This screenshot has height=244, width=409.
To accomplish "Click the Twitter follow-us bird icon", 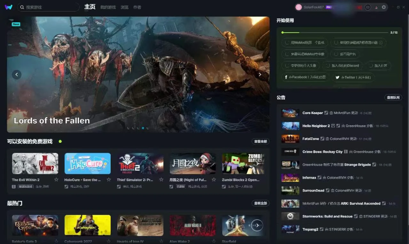I will coord(338,77).
